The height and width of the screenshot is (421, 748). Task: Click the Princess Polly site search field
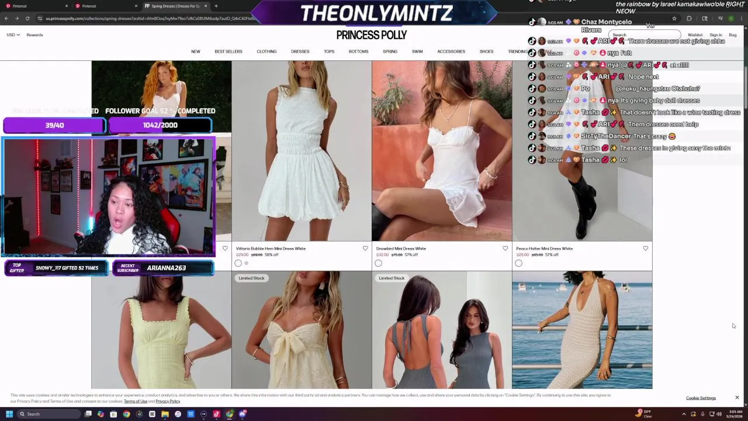(x=645, y=34)
